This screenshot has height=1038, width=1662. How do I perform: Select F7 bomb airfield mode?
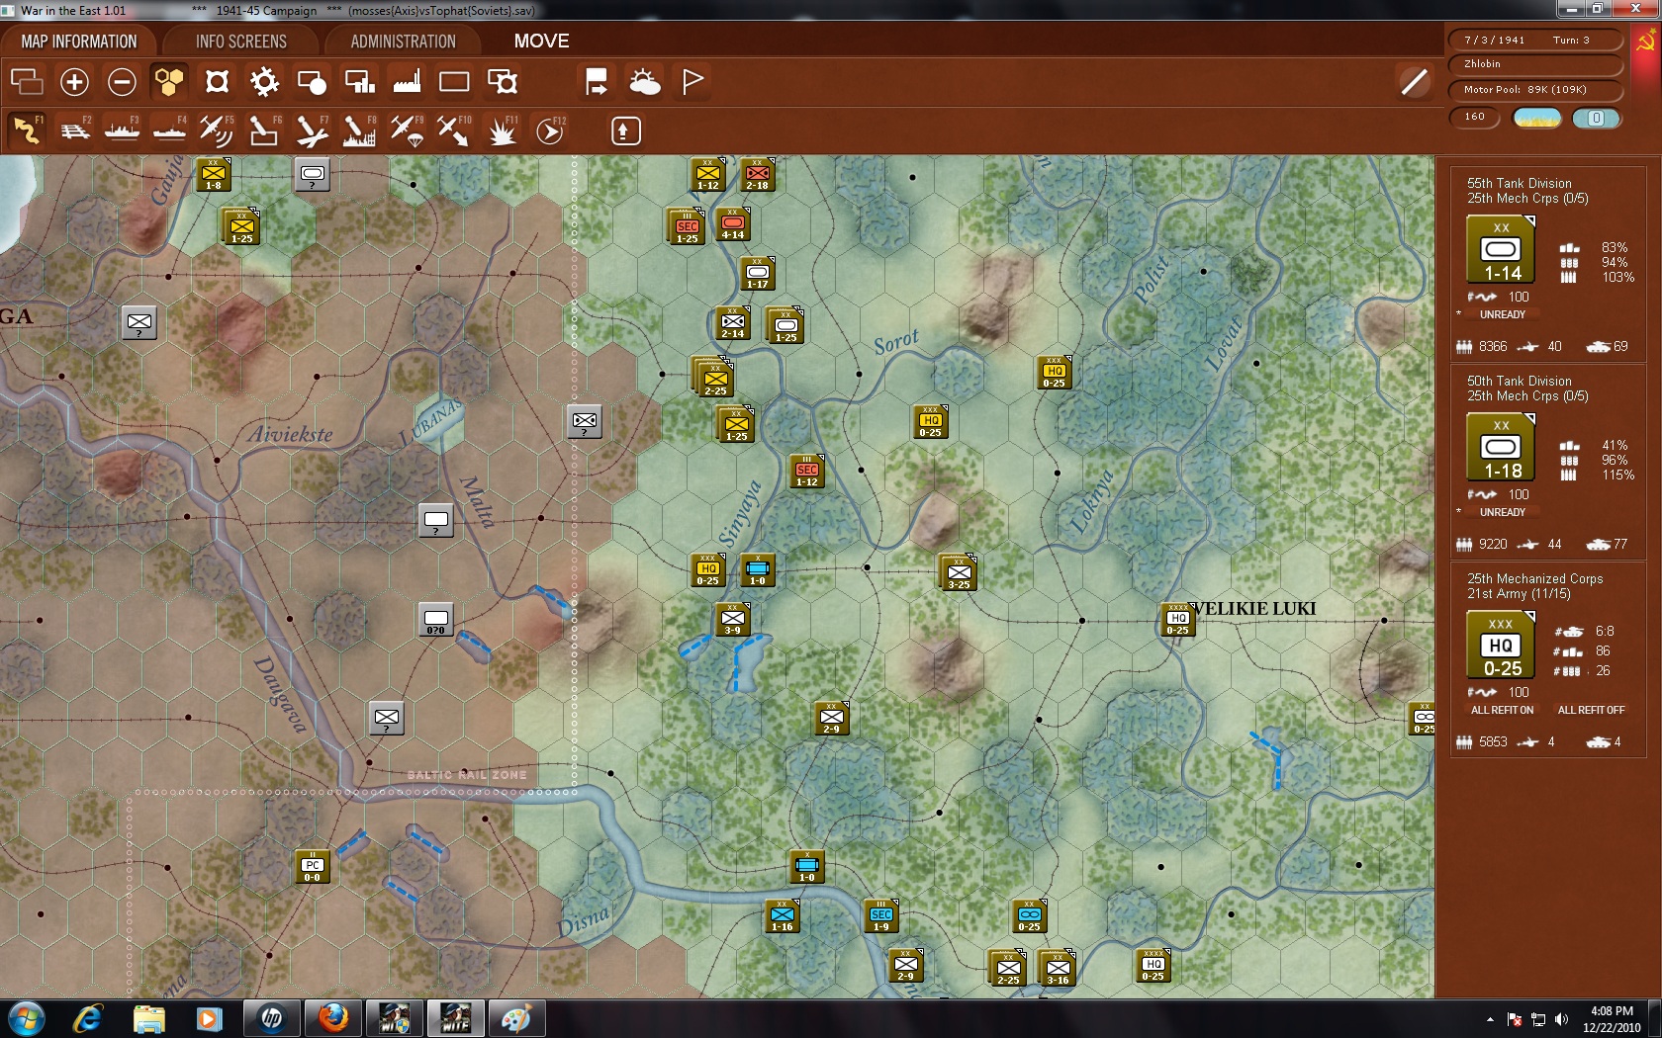pos(312,130)
